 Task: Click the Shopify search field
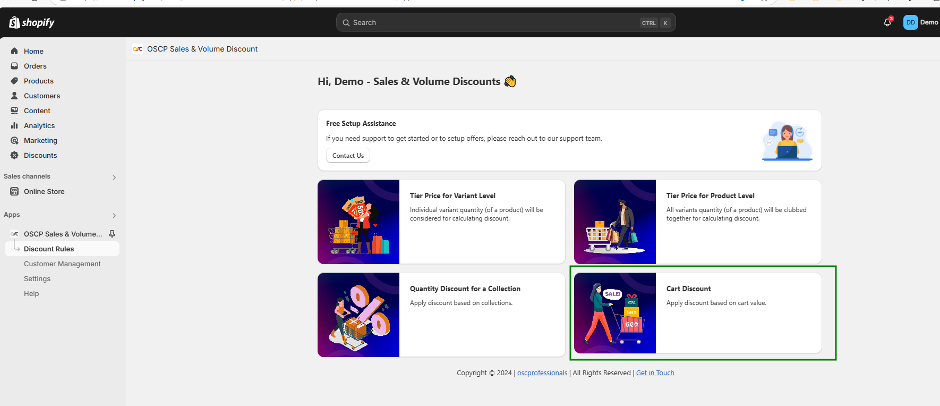click(494, 22)
